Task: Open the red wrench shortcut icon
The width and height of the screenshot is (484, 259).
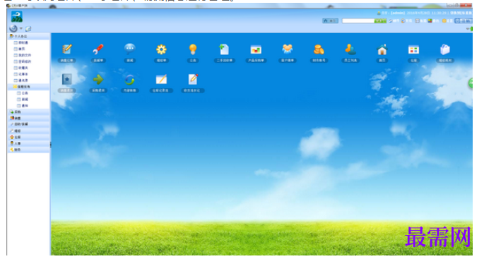Action: pos(98,49)
